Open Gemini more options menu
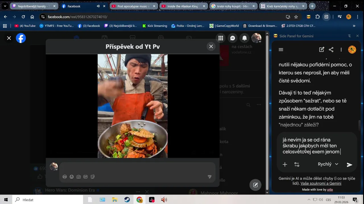 pyautogui.click(x=341, y=50)
